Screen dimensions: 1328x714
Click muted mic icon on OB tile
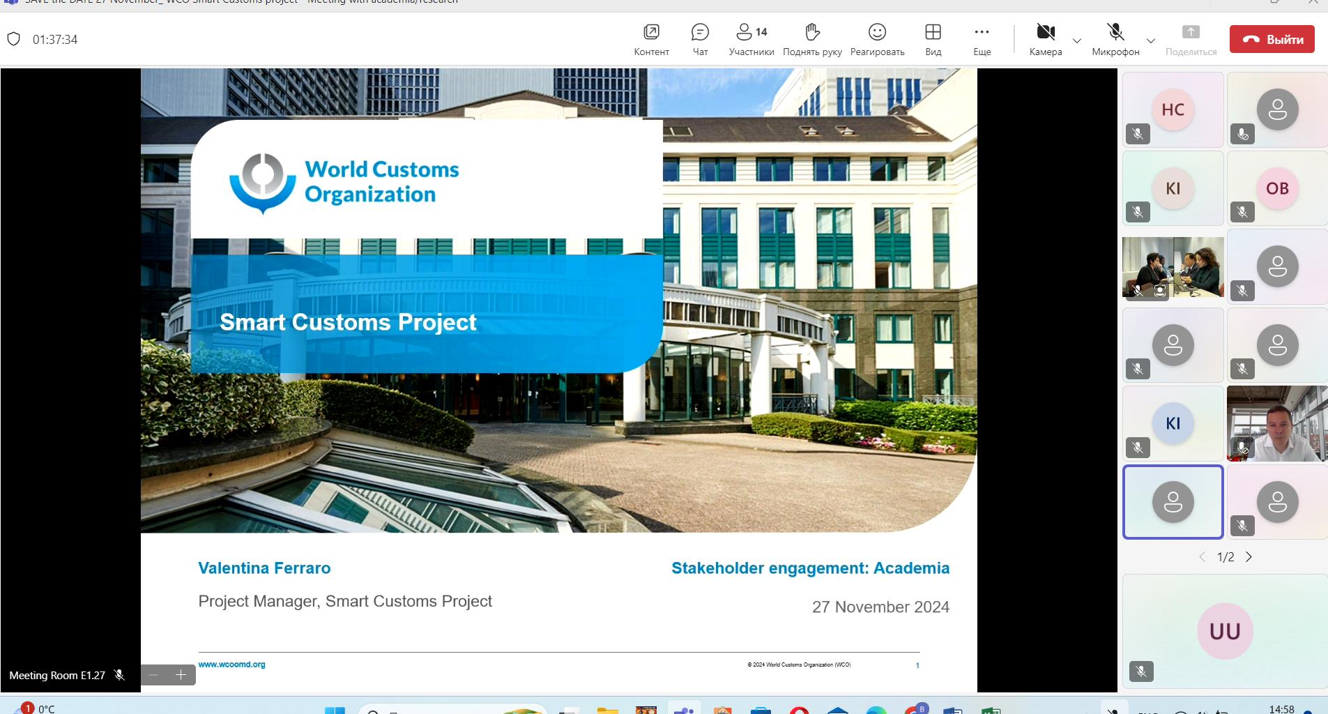(x=1242, y=211)
